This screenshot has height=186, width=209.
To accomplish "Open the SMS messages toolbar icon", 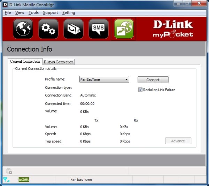I will click(99, 29).
